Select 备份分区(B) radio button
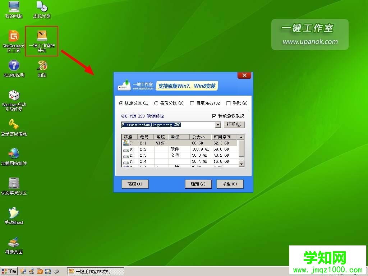This screenshot has height=276, width=368. [169, 103]
